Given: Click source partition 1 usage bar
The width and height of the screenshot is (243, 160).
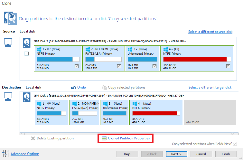Looking at the screenshot, I should coord(58,59).
